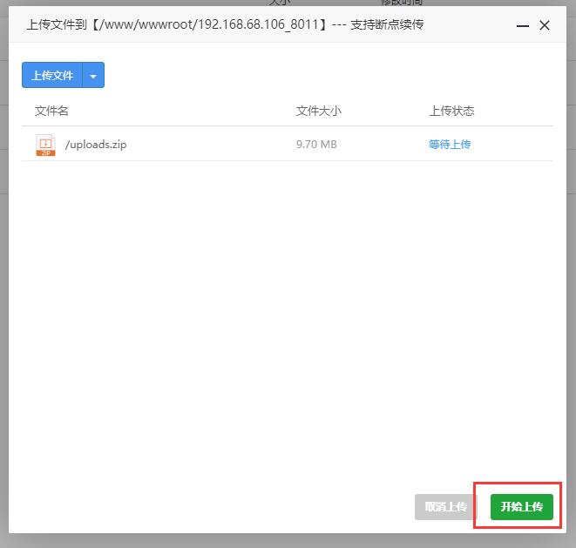576x548 pixels.
Task: Click the 文件名 column header
Action: coord(51,111)
